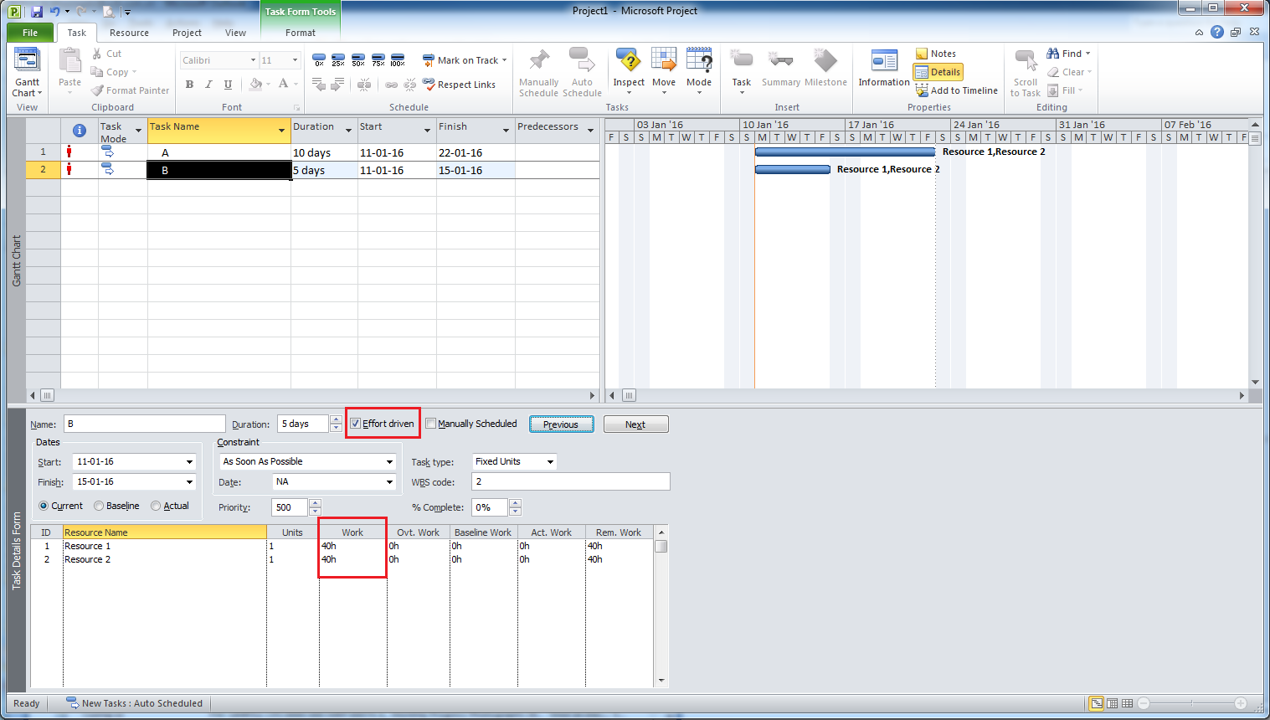Open the File menu tab
Screen dimensions: 1270x720
tap(30, 33)
